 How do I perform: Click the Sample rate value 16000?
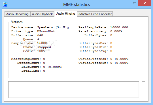[42, 43]
